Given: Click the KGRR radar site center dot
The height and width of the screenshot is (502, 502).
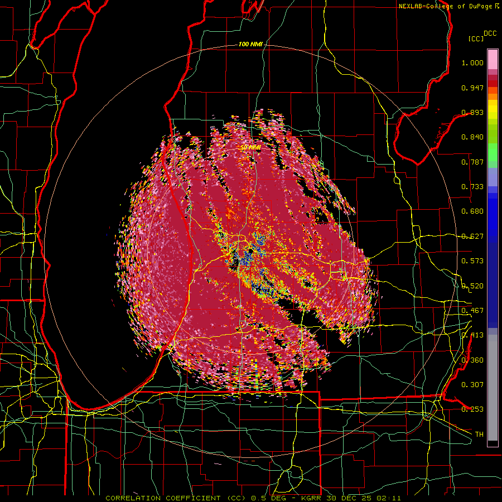Looking at the screenshot, I should pos(250,251).
